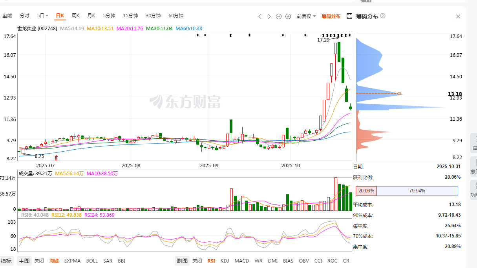Toggle 筹码分布 orange button
Screen dimensions: 477x268
pyautogui.click(x=331, y=16)
